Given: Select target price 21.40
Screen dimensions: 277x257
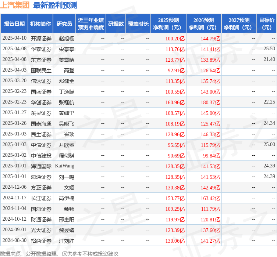Looking at the screenshot, I should pyautogui.click(x=269, y=59).
